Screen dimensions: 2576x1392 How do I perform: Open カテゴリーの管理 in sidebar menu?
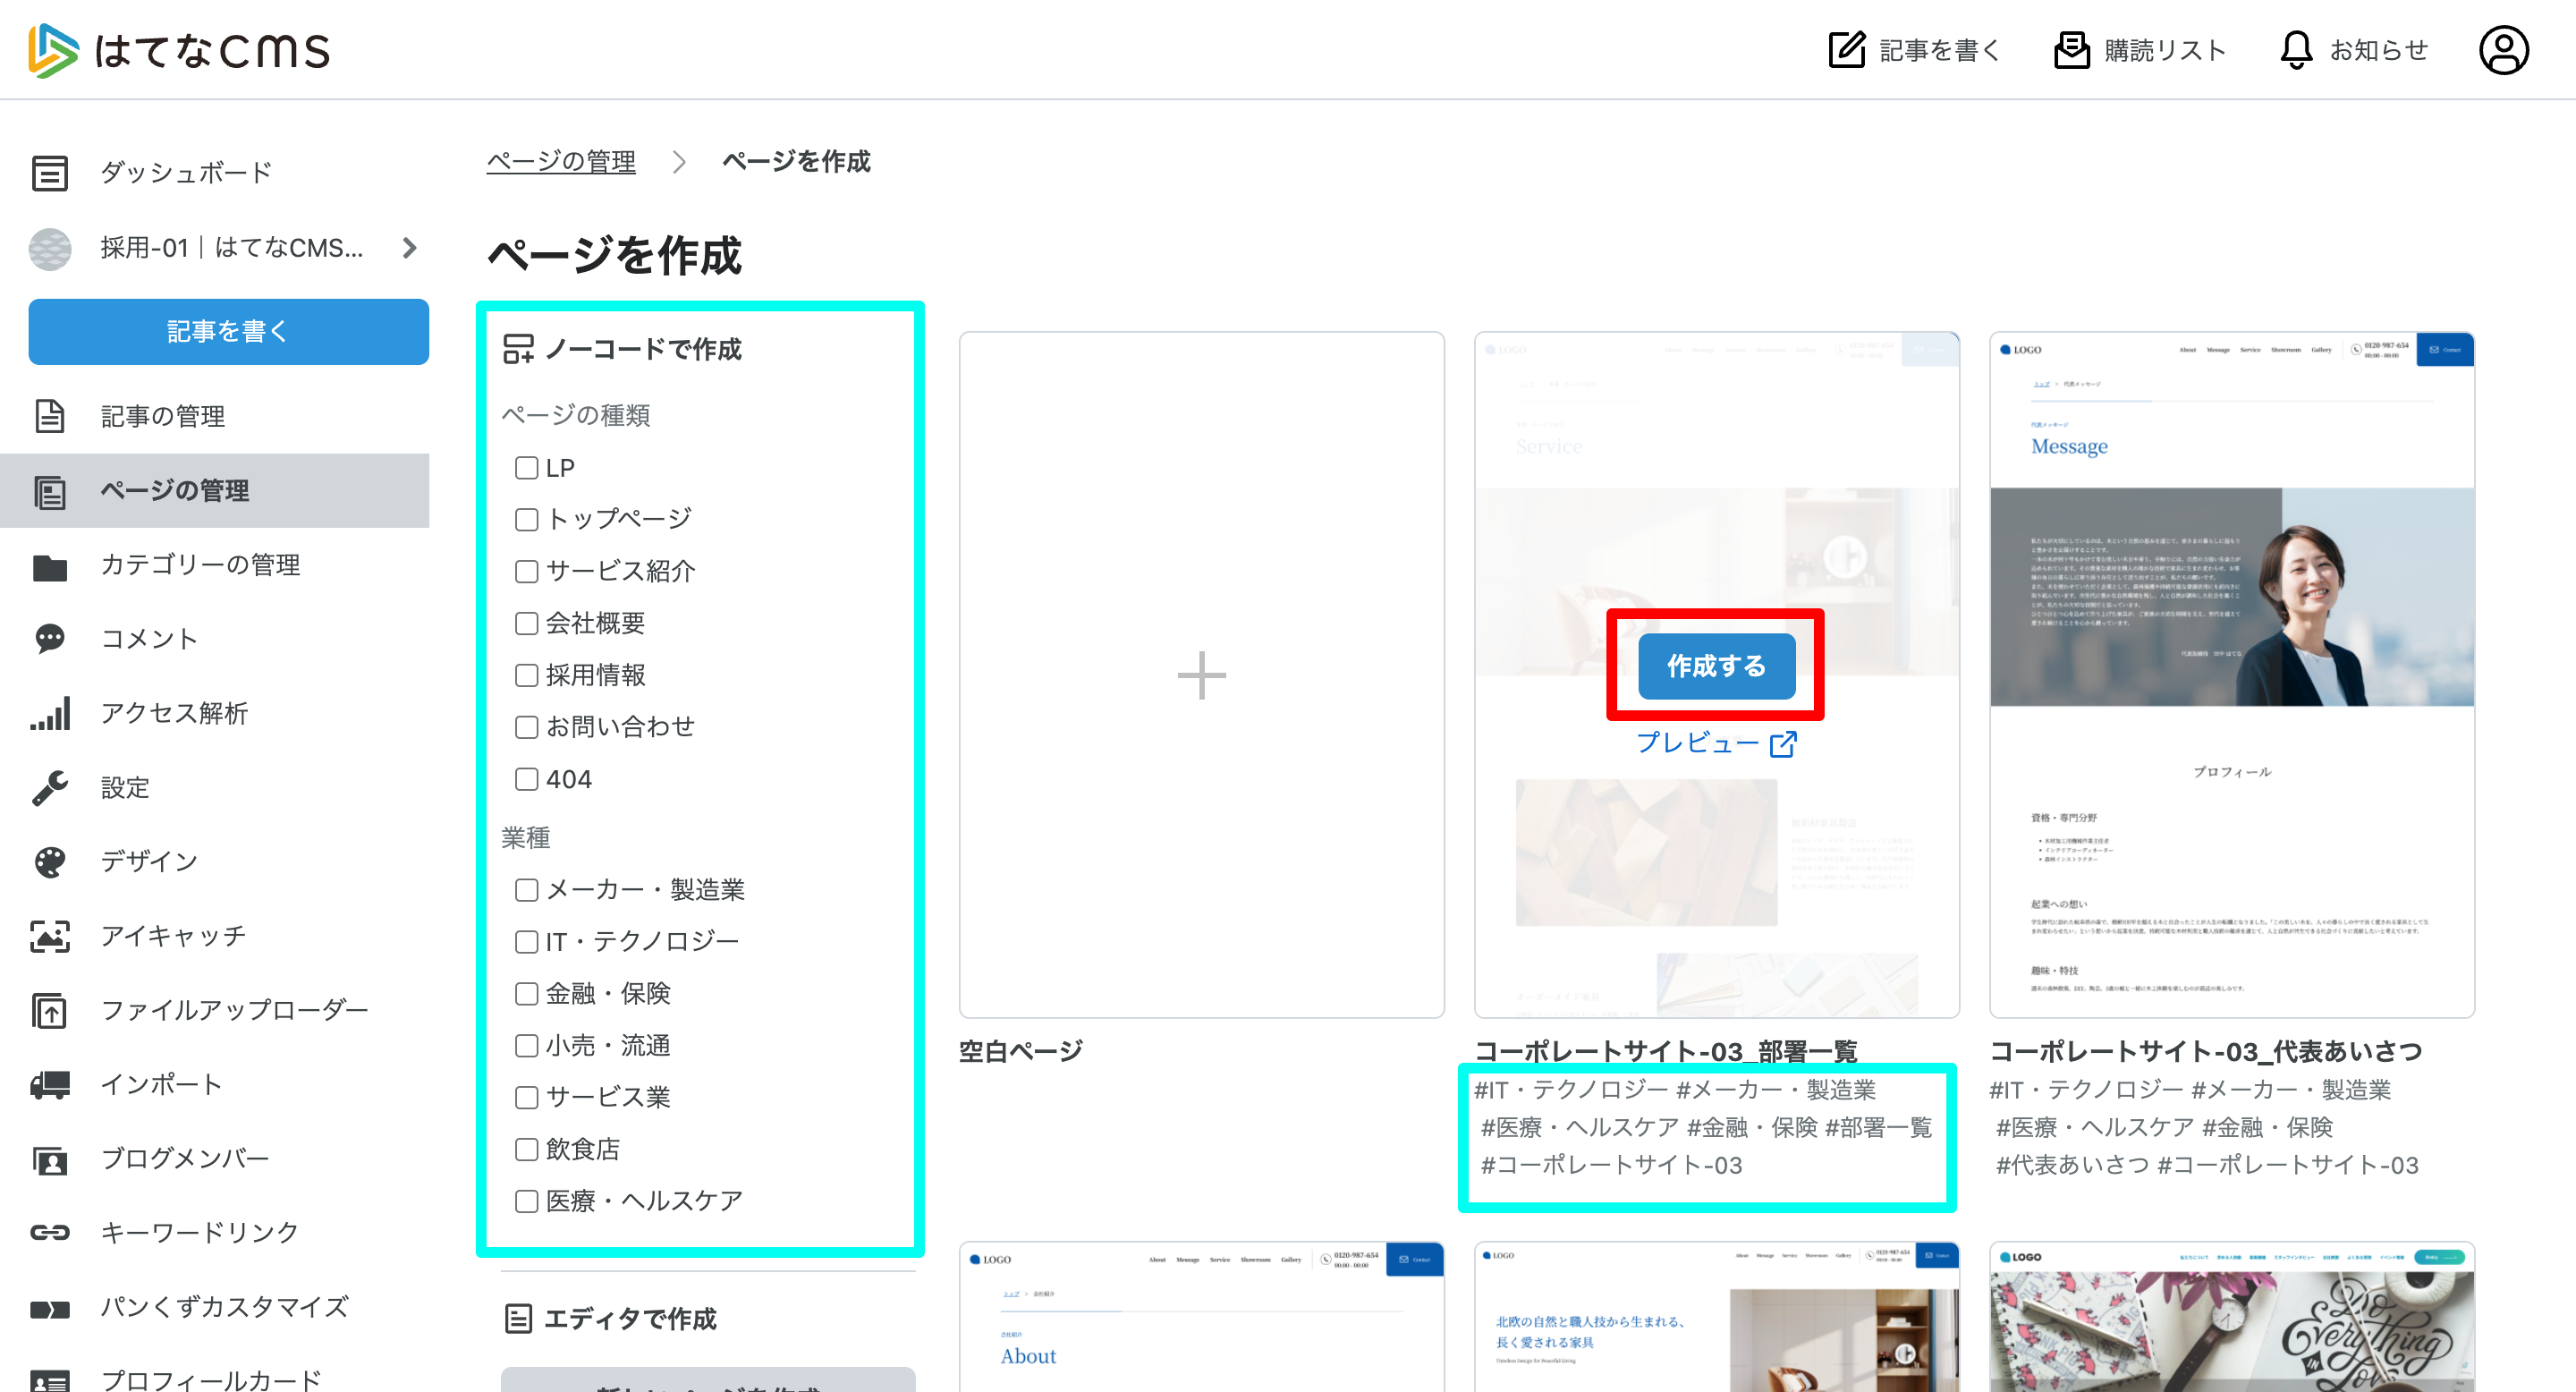tap(200, 564)
